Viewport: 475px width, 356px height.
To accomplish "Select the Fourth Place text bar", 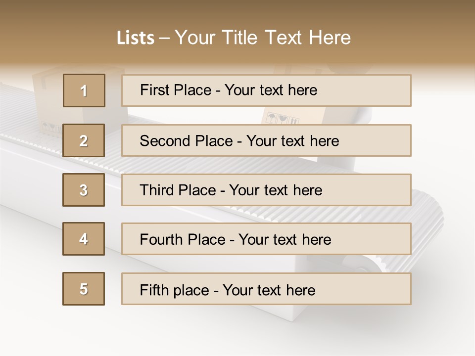I will [266, 239].
